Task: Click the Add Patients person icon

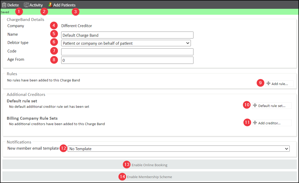Action: pos(50,5)
